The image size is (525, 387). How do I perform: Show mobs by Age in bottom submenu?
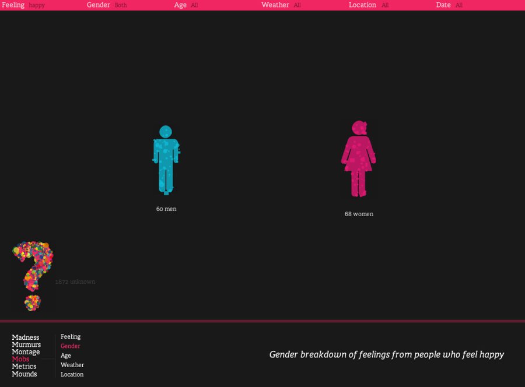(66, 356)
